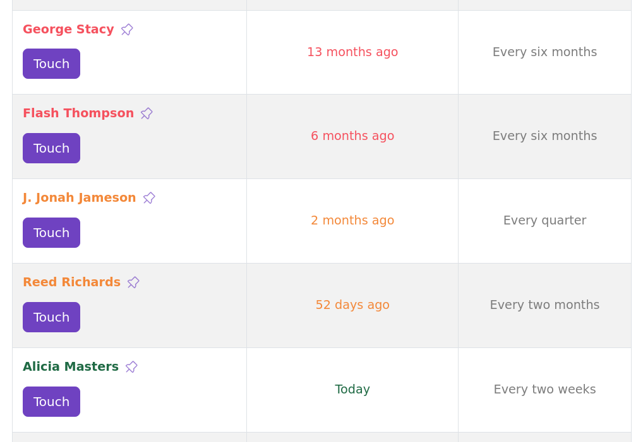This screenshot has width=643, height=442.
Task: Click 'Every quarter' frequency cell
Action: 544,221
